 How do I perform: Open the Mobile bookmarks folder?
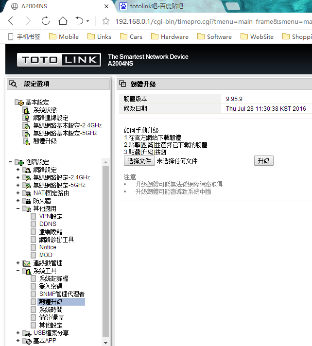[x=64, y=36]
